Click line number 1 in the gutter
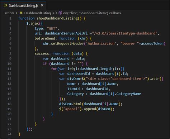 [10, 18]
